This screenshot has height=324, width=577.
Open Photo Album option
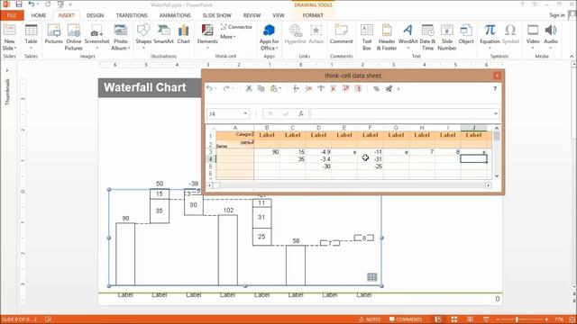pos(120,37)
